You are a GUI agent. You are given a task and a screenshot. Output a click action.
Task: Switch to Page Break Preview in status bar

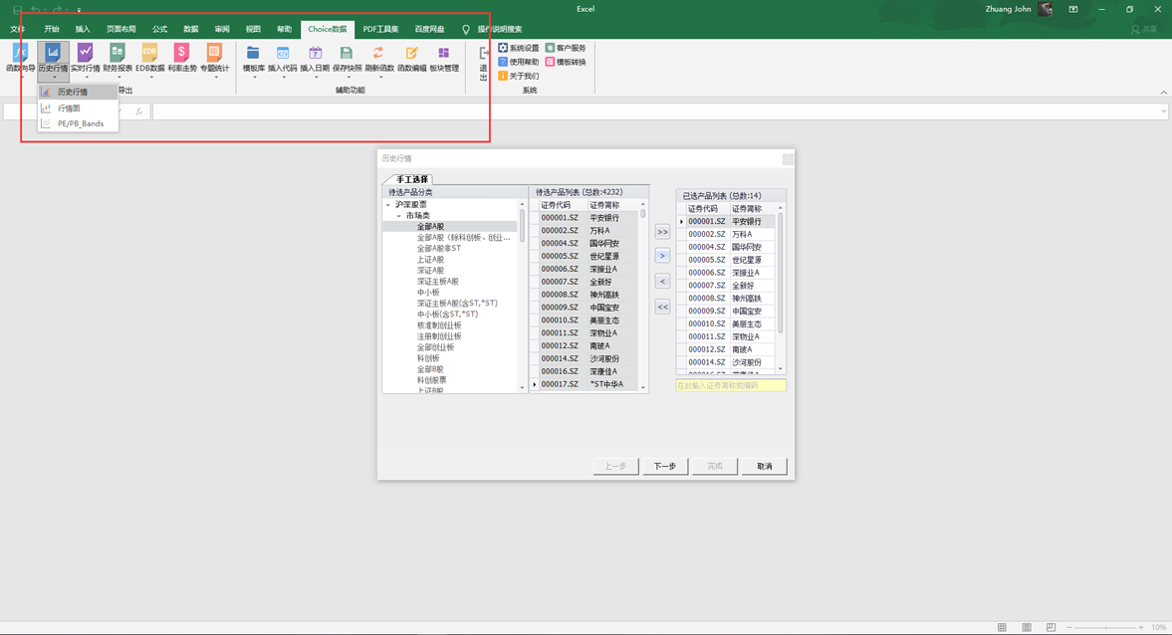coord(1051,627)
